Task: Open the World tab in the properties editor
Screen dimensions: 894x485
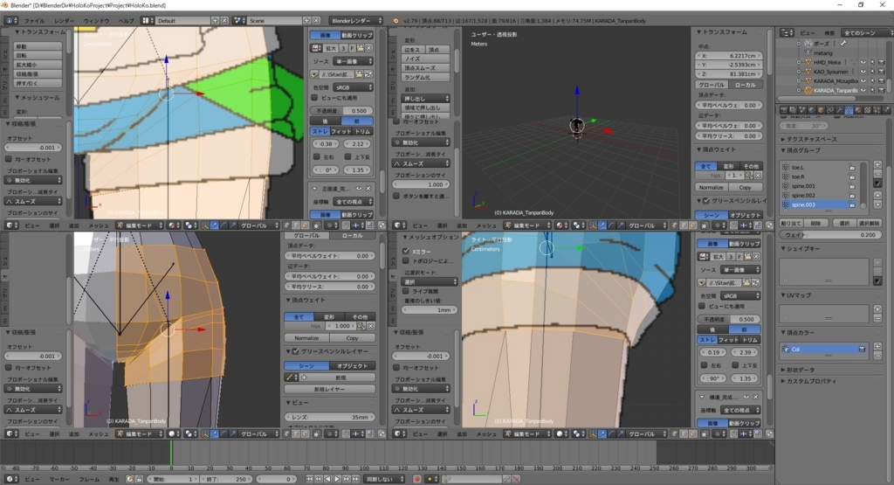Action: (811, 109)
